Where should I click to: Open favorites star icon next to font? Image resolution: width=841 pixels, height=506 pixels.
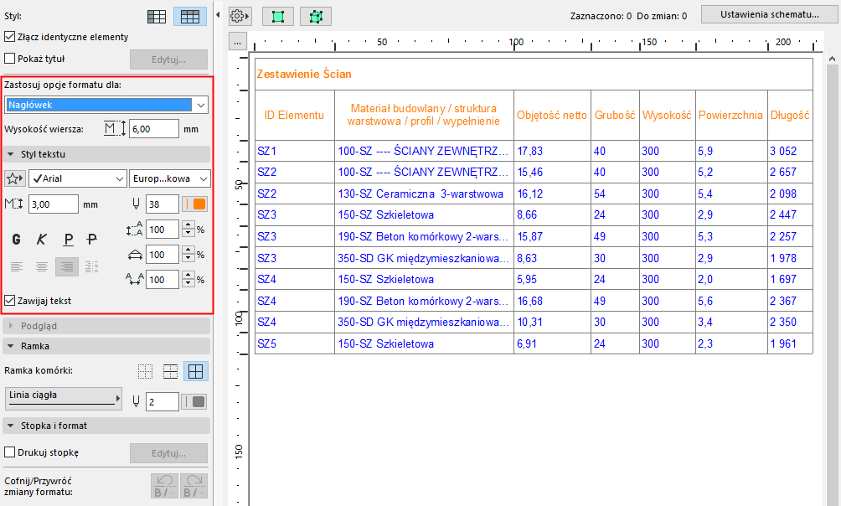[x=14, y=178]
